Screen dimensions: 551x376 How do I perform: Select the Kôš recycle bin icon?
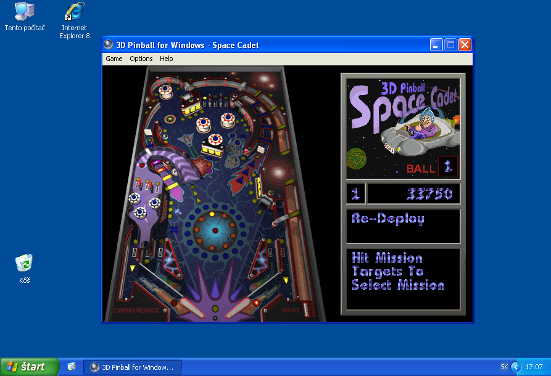click(x=24, y=263)
